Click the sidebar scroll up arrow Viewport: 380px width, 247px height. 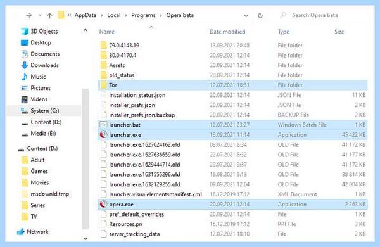[85, 30]
